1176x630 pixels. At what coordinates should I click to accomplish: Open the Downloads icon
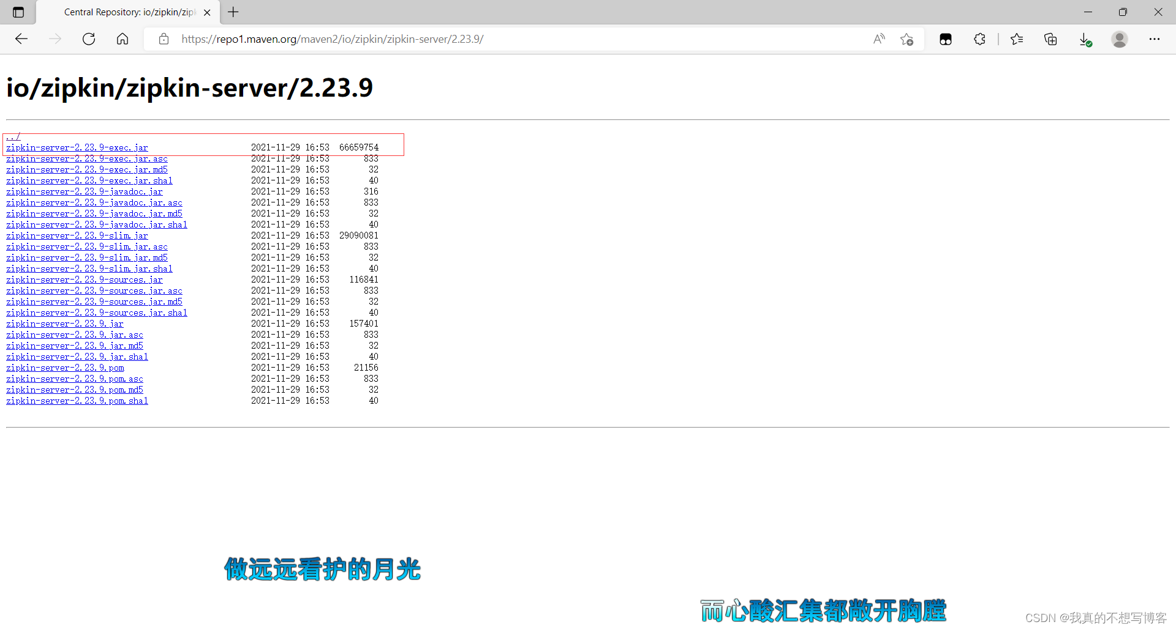coord(1085,39)
